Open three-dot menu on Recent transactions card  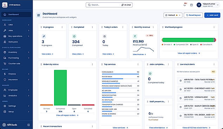pyautogui.click(x=92, y=126)
